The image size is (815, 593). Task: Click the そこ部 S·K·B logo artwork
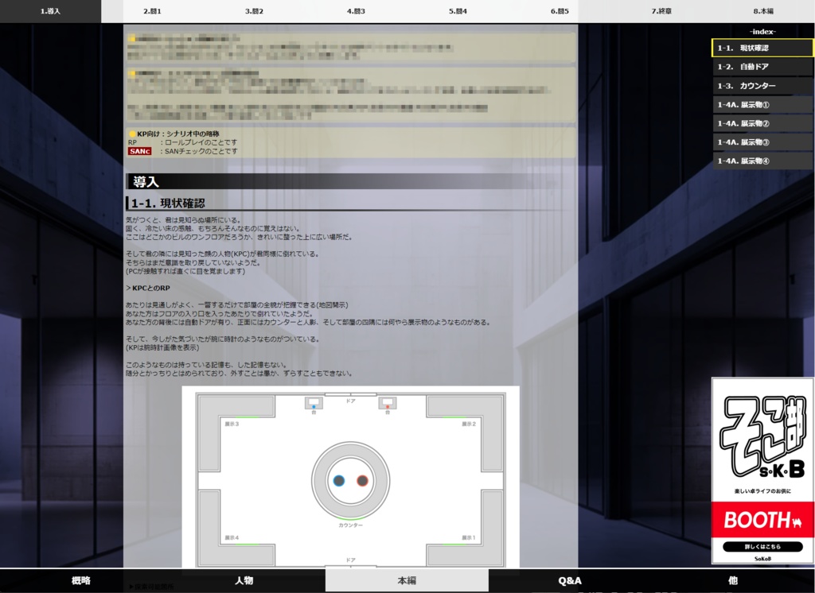pos(762,437)
